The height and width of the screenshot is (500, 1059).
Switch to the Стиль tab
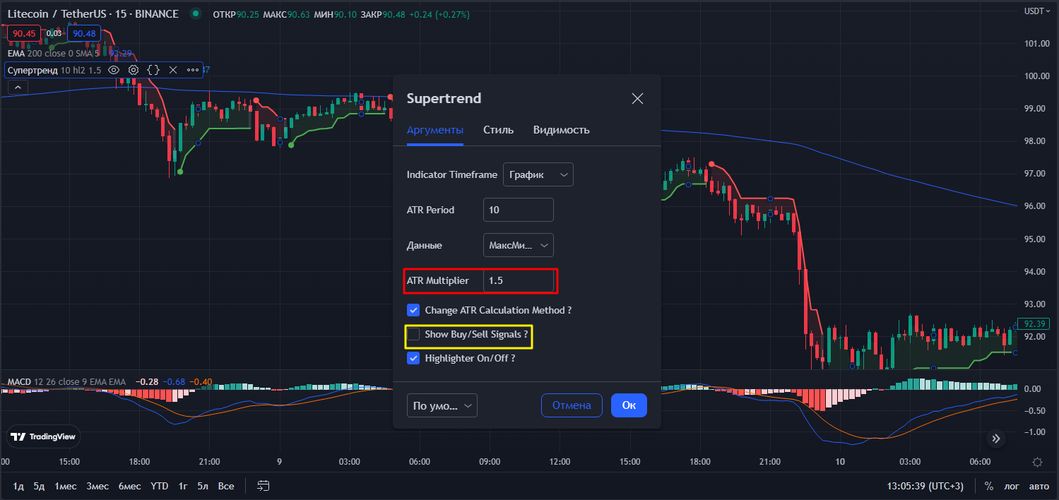click(499, 130)
